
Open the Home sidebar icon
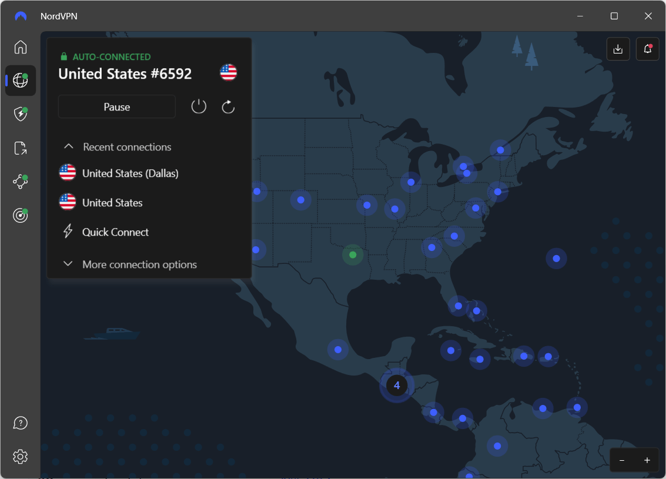pos(21,46)
